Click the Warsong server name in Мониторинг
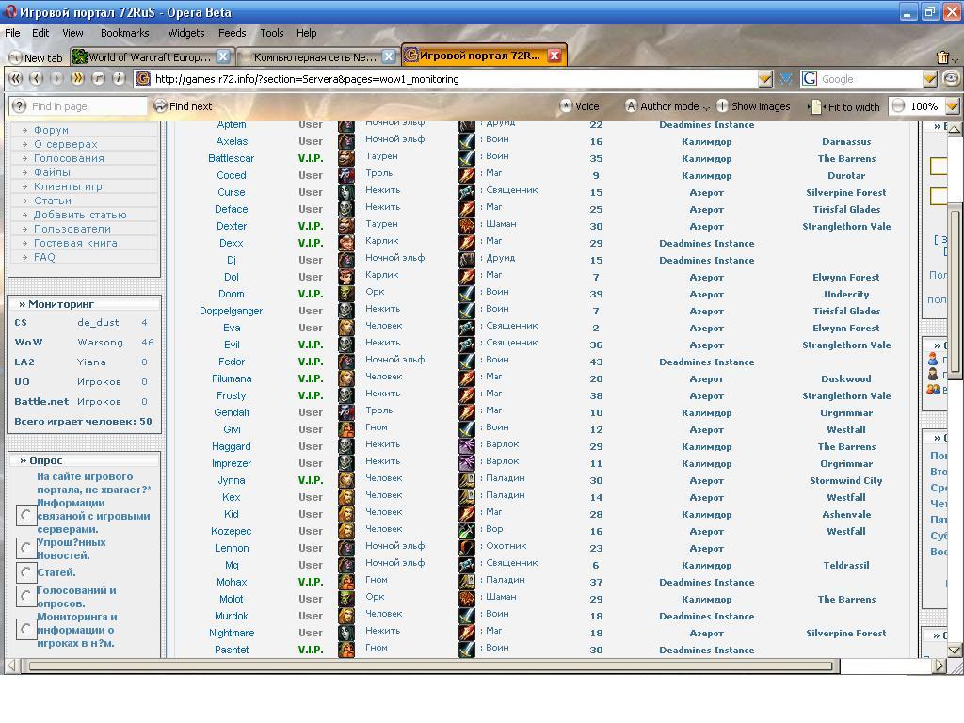964x723 pixels. click(100, 343)
